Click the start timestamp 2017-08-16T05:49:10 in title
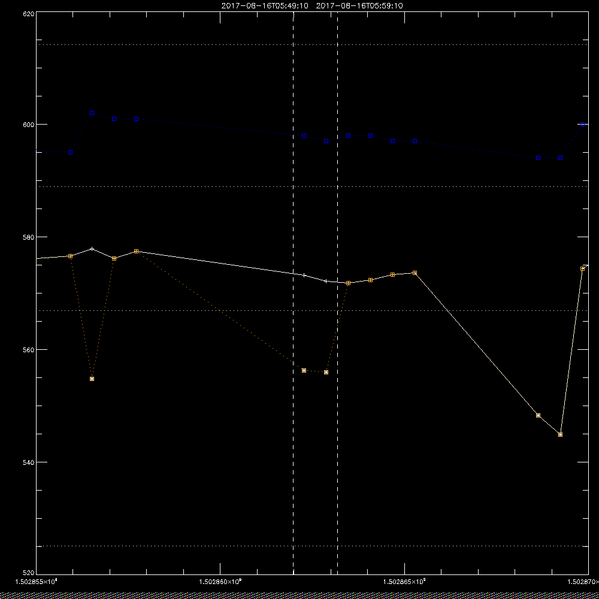The width and height of the screenshot is (599, 599). (265, 6)
